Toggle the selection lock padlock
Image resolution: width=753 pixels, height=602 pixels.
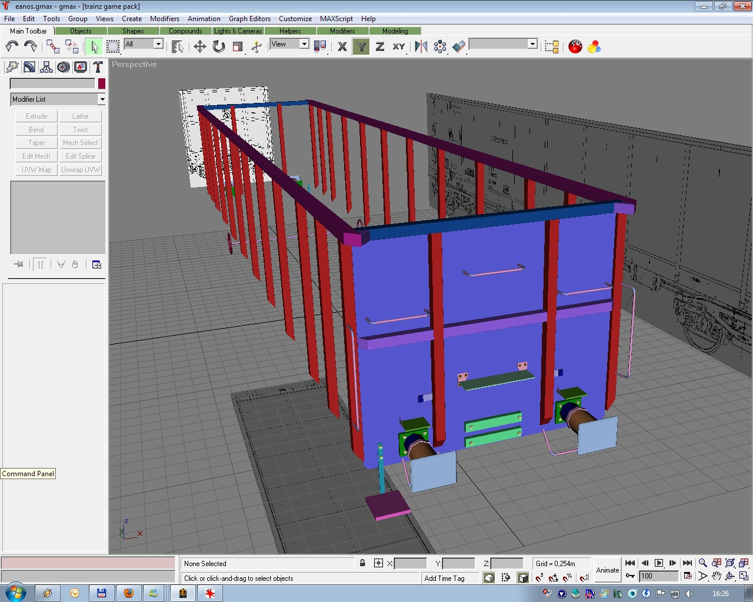coord(362,563)
